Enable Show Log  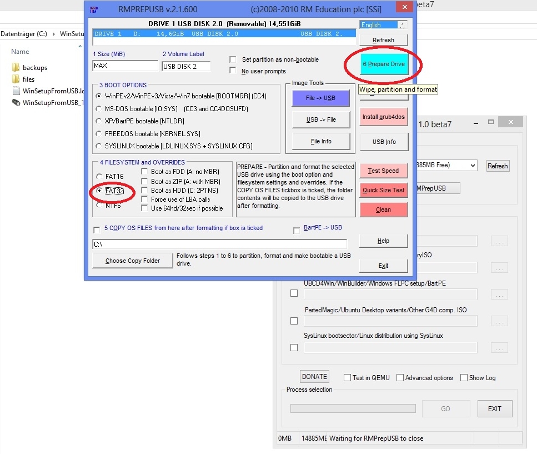coord(464,377)
